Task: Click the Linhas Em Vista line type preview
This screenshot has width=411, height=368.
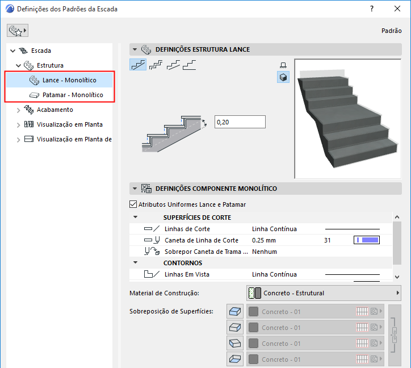Action: pyautogui.click(x=353, y=274)
